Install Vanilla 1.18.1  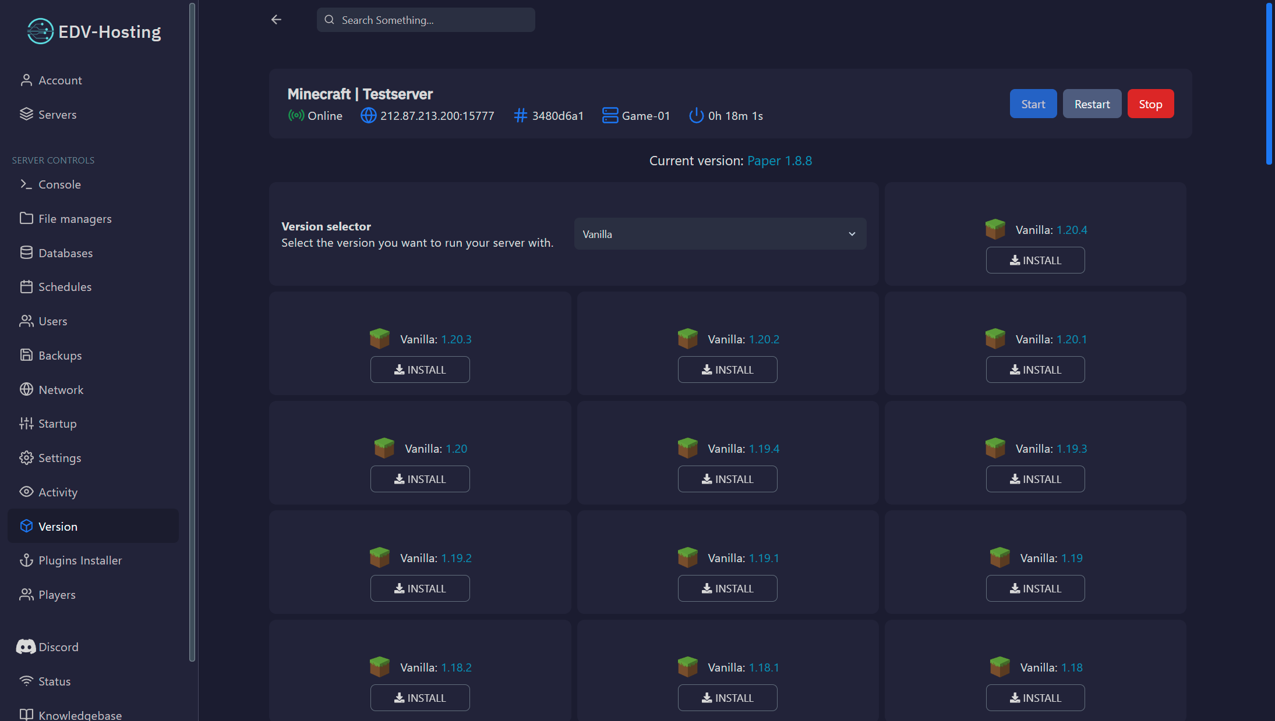pos(727,698)
